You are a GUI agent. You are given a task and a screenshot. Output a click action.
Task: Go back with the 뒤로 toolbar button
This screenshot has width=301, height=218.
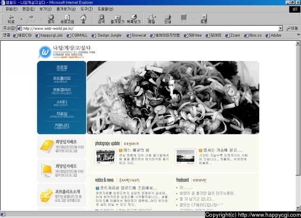pyautogui.click(x=11, y=19)
